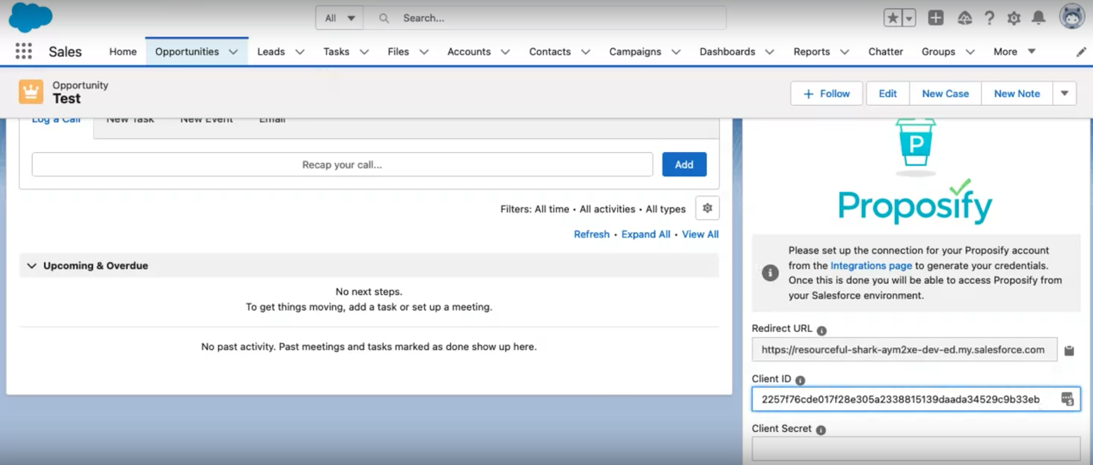This screenshot has width=1093, height=465.
Task: Expand the Groups tab dropdown chevron
Action: [x=970, y=52]
